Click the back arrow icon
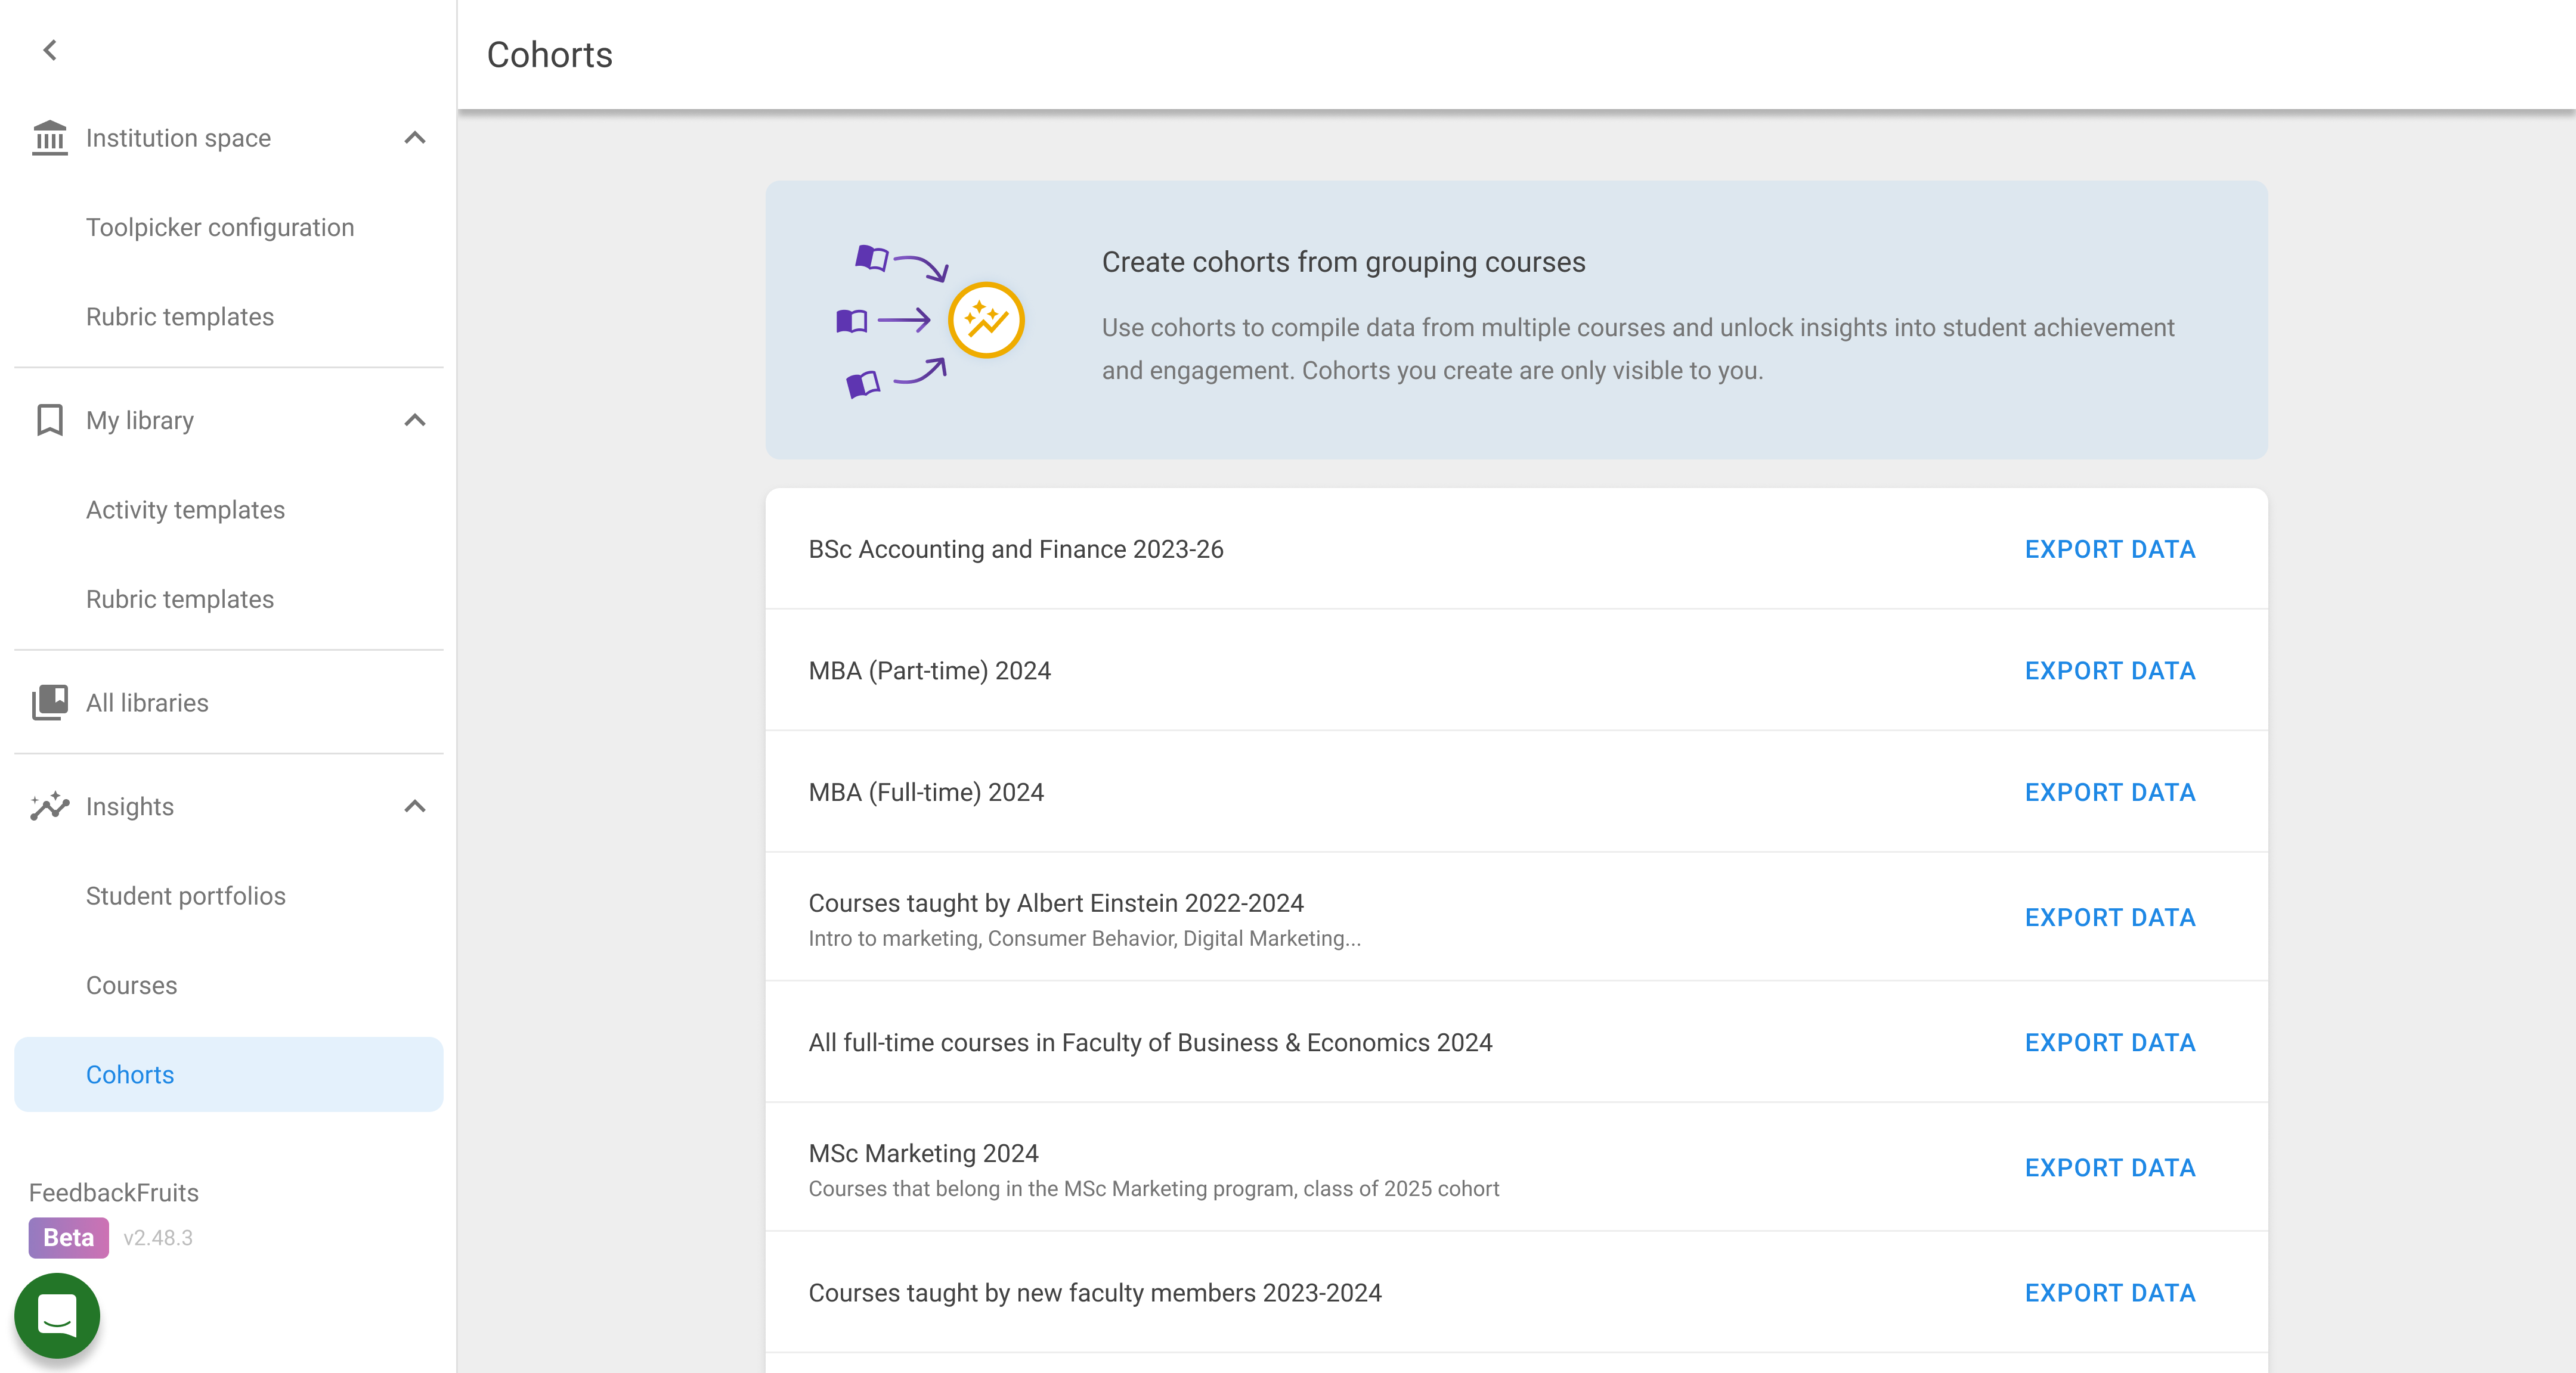 [x=50, y=50]
